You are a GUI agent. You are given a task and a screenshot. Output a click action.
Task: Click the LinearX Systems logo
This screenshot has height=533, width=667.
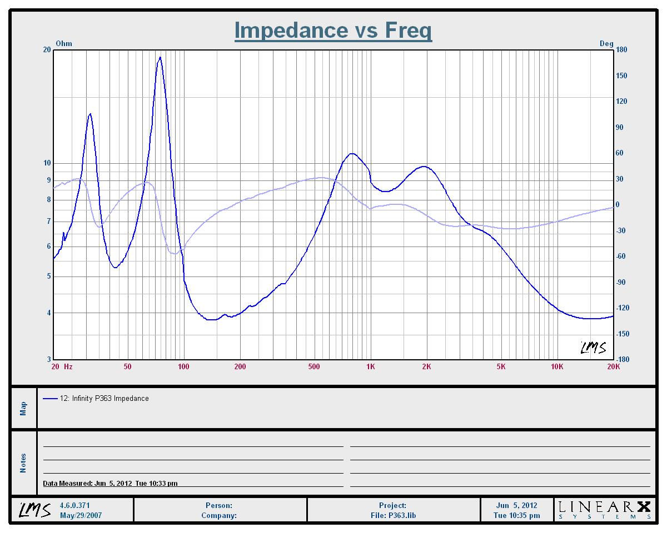click(x=604, y=509)
